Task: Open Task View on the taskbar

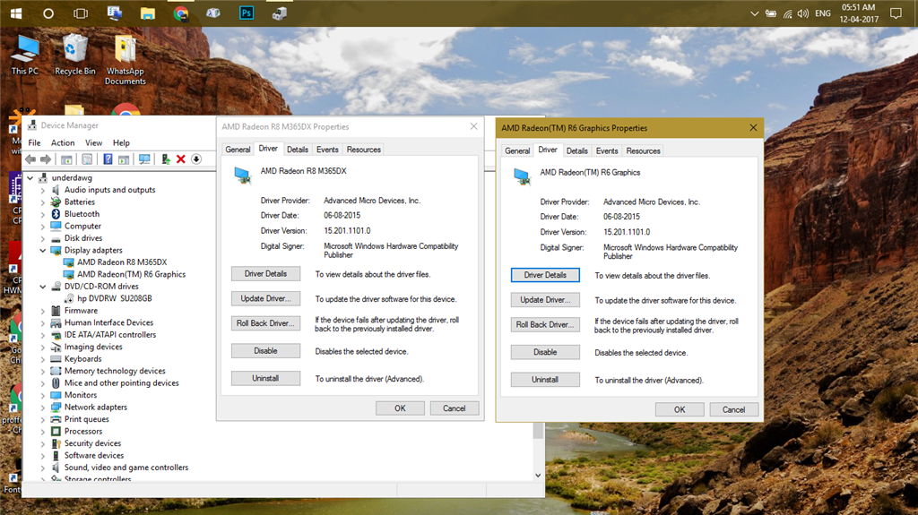Action: (x=81, y=13)
